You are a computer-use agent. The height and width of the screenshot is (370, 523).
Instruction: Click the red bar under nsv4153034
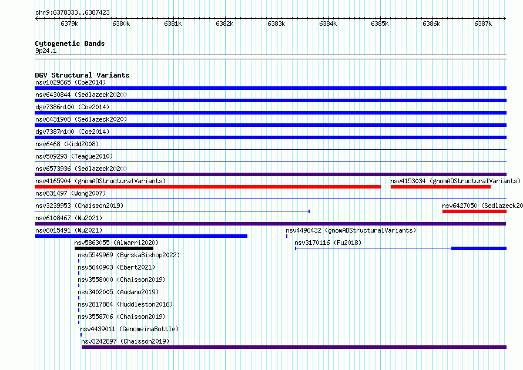point(441,187)
